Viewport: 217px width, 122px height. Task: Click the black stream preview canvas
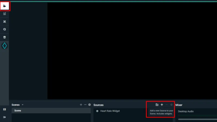[x=132, y=51]
